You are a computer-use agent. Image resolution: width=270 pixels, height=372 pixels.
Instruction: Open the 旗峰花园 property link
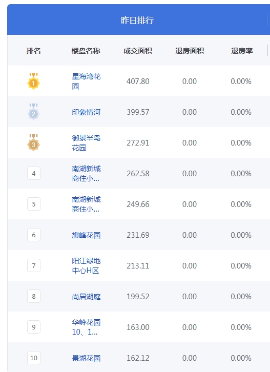[x=86, y=235]
